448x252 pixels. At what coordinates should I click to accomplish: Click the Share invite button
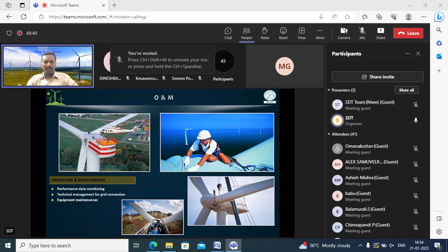click(377, 77)
